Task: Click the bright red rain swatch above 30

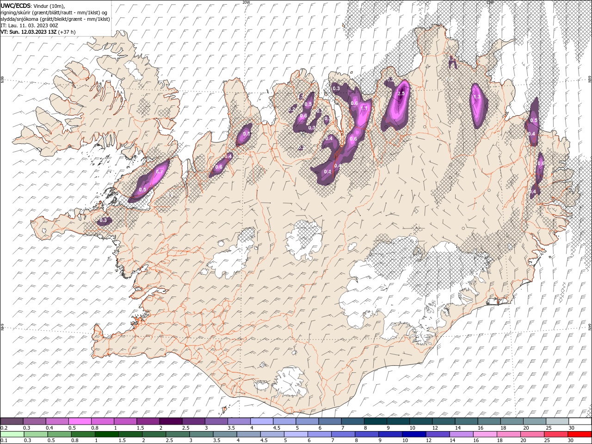Action: [x=579, y=434]
